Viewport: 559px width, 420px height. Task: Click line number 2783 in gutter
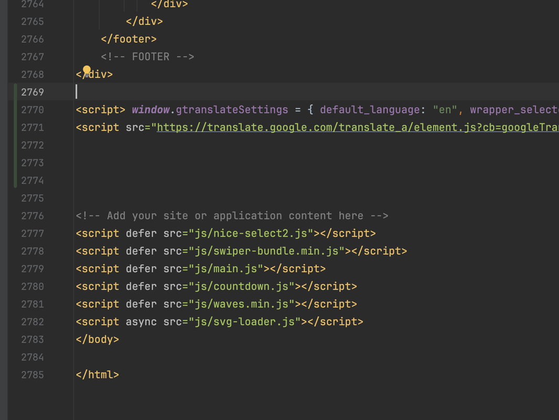33,340
